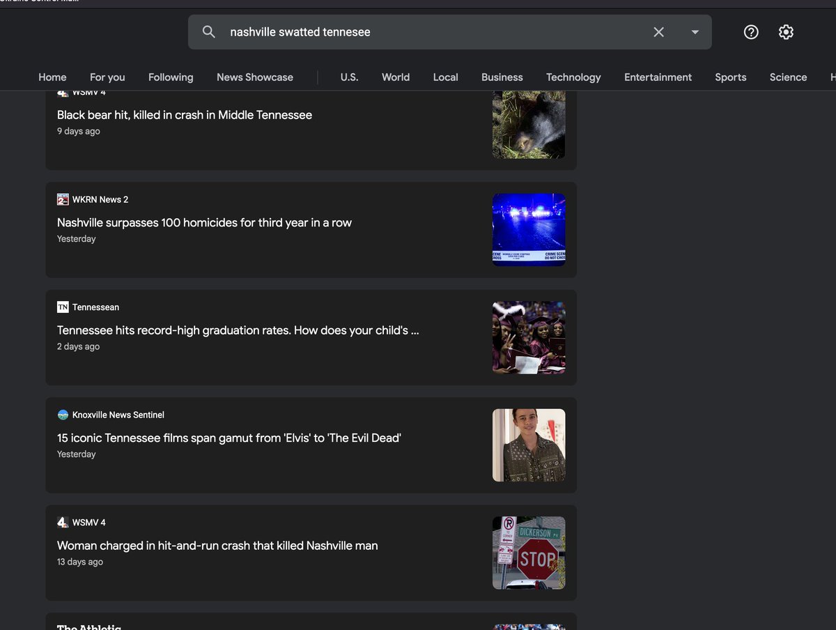This screenshot has height=630, width=836.
Task: Click the crime scene lights thumbnail
Action: (529, 229)
